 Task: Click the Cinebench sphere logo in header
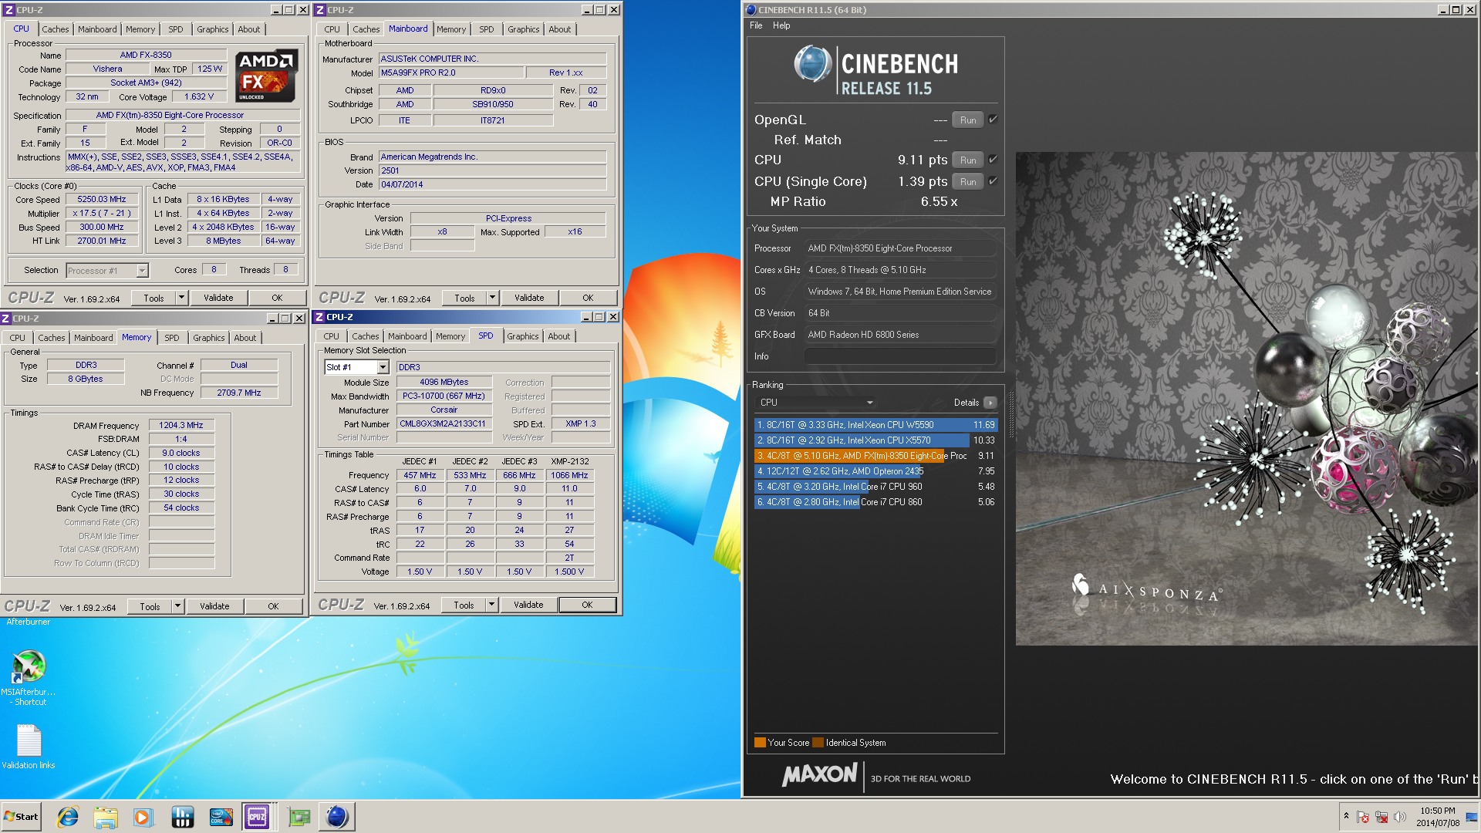tap(812, 65)
